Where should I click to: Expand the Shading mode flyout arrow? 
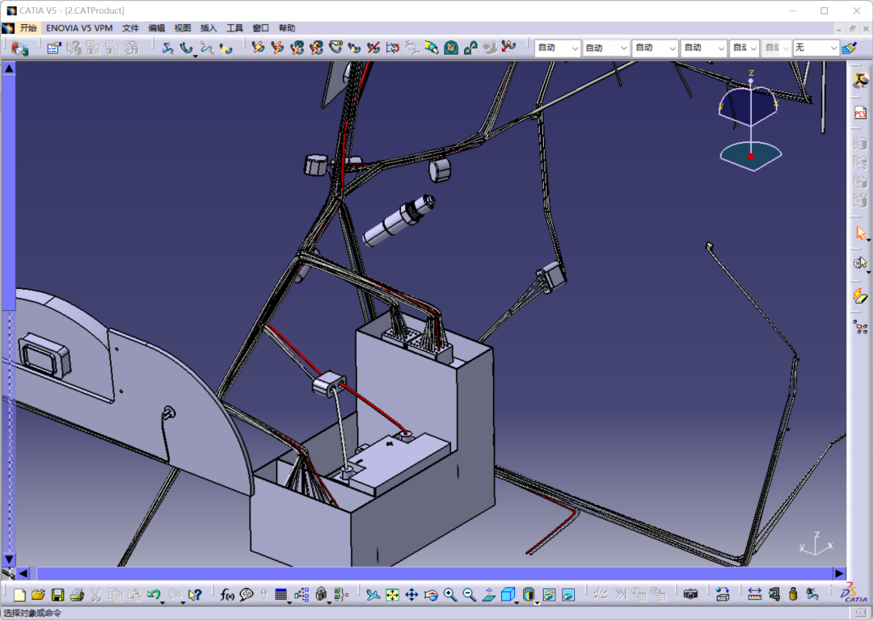pos(538,603)
